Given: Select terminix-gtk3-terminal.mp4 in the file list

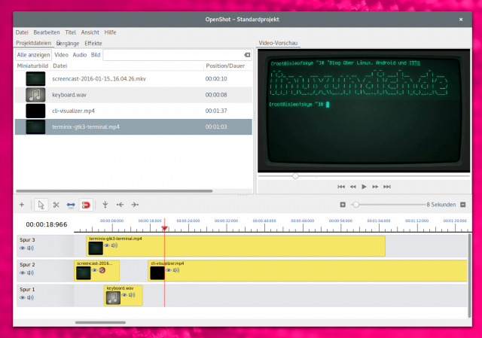Looking at the screenshot, I should click(133, 127).
